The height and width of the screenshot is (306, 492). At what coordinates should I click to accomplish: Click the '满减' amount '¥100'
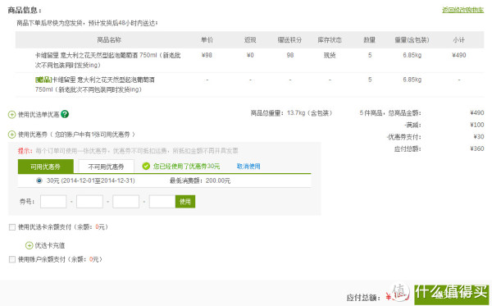[477, 125]
